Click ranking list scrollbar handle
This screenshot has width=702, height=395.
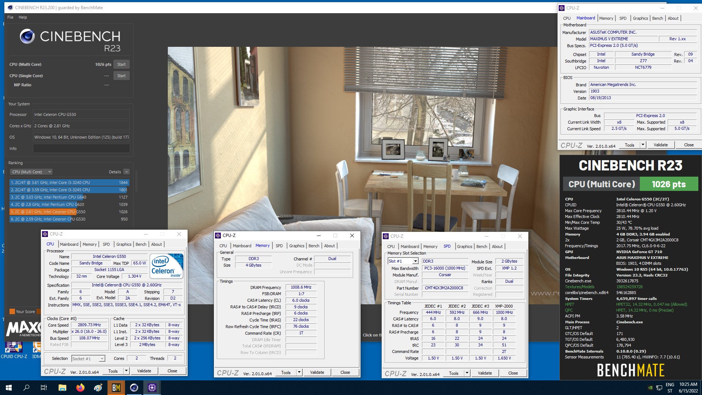pos(137,181)
